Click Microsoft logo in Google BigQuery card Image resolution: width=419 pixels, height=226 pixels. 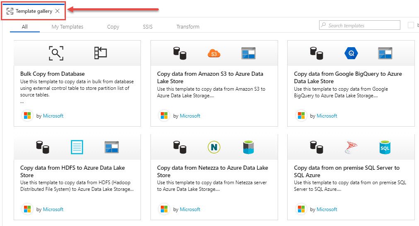[x=301, y=115]
